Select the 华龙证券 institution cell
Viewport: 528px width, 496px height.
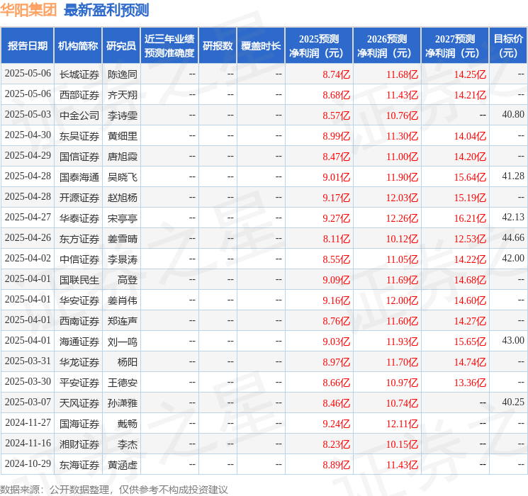(79, 362)
